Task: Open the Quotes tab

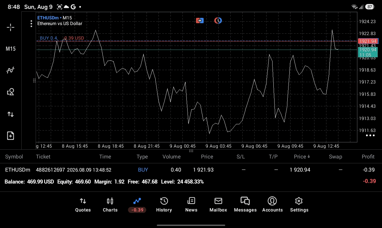Action: tap(83, 205)
